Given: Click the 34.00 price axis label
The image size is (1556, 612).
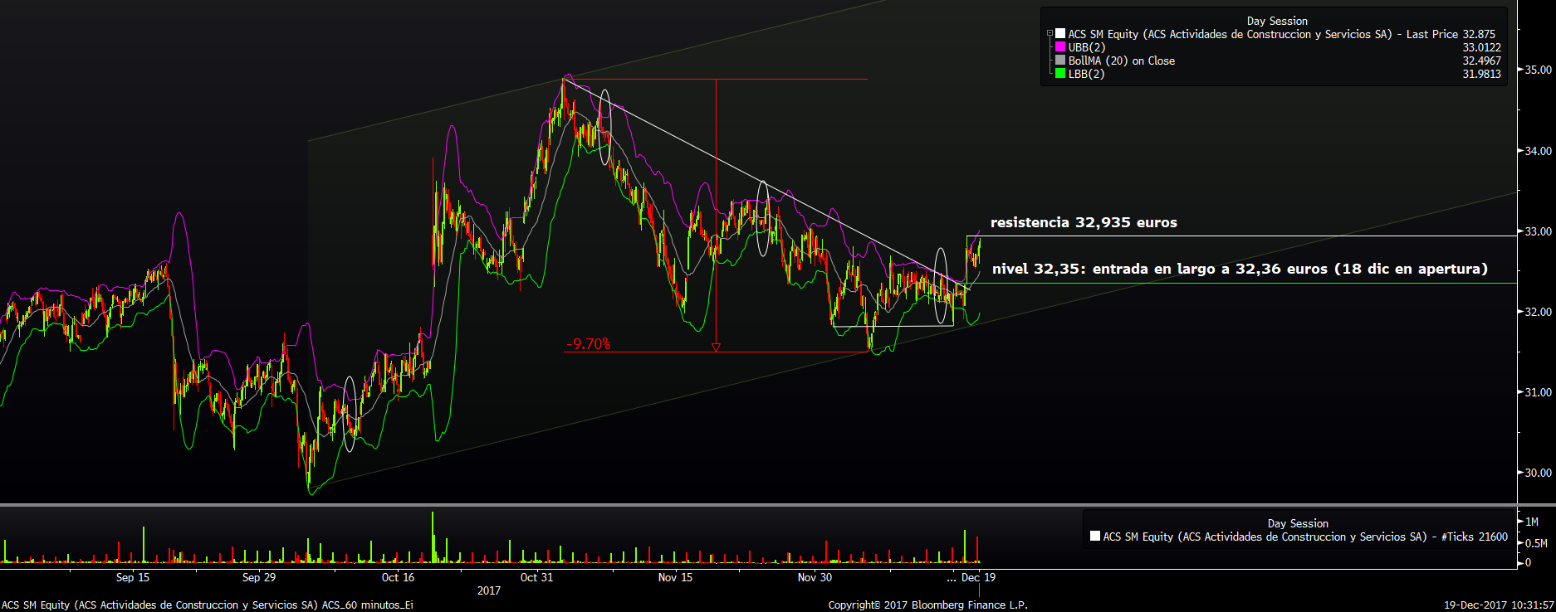Looking at the screenshot, I should pos(1538,151).
